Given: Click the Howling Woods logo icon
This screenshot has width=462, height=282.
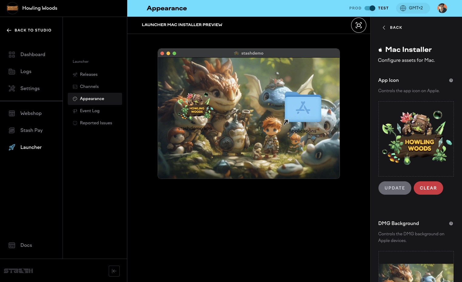Looking at the screenshot, I should (x=12, y=8).
